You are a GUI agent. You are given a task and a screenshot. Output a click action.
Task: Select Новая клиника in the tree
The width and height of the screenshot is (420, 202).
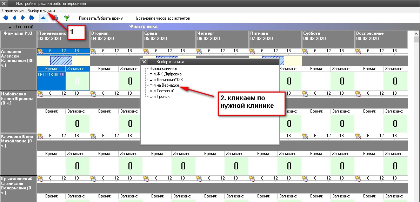pyautogui.click(x=163, y=68)
